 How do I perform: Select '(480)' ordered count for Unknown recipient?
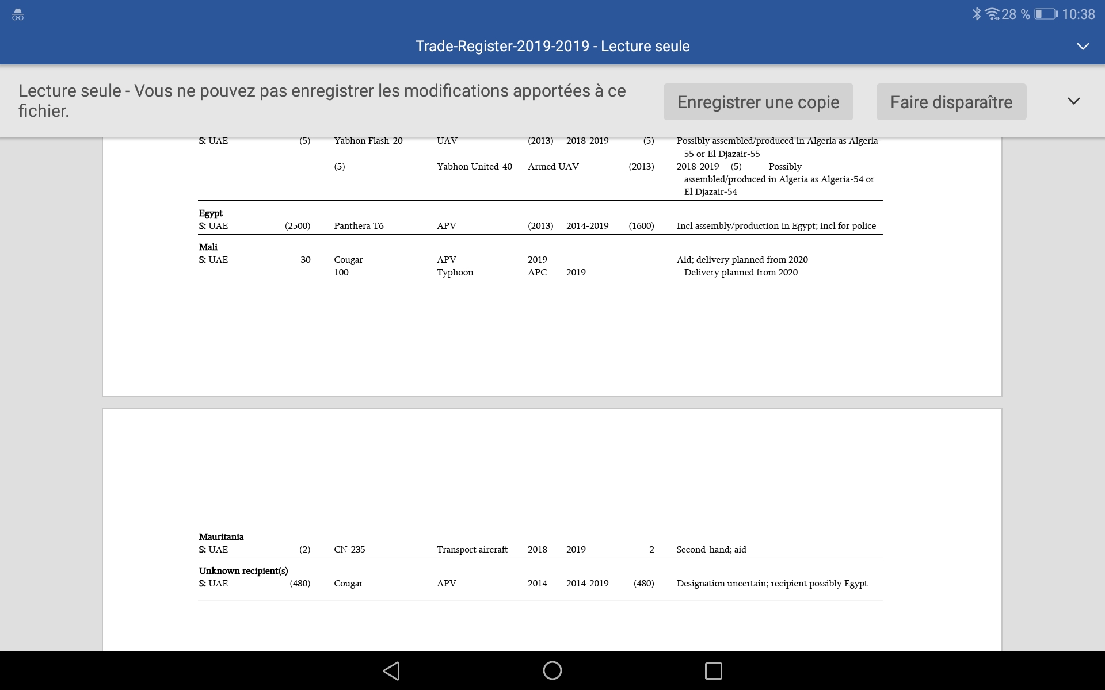coord(300,583)
